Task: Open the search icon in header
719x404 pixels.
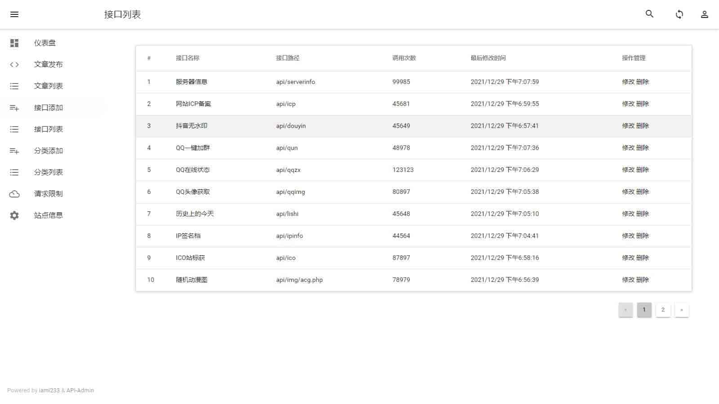Action: (x=649, y=14)
